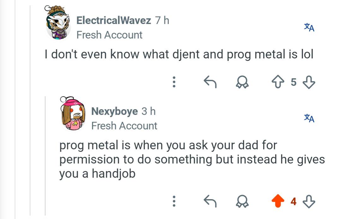Open the overflow menu on ElectricalWavez's comment

(174, 82)
